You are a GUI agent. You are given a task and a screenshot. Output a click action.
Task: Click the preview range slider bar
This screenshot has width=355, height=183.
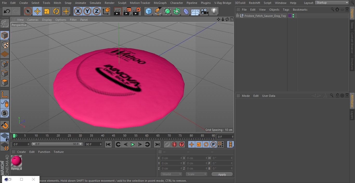click(x=57, y=144)
